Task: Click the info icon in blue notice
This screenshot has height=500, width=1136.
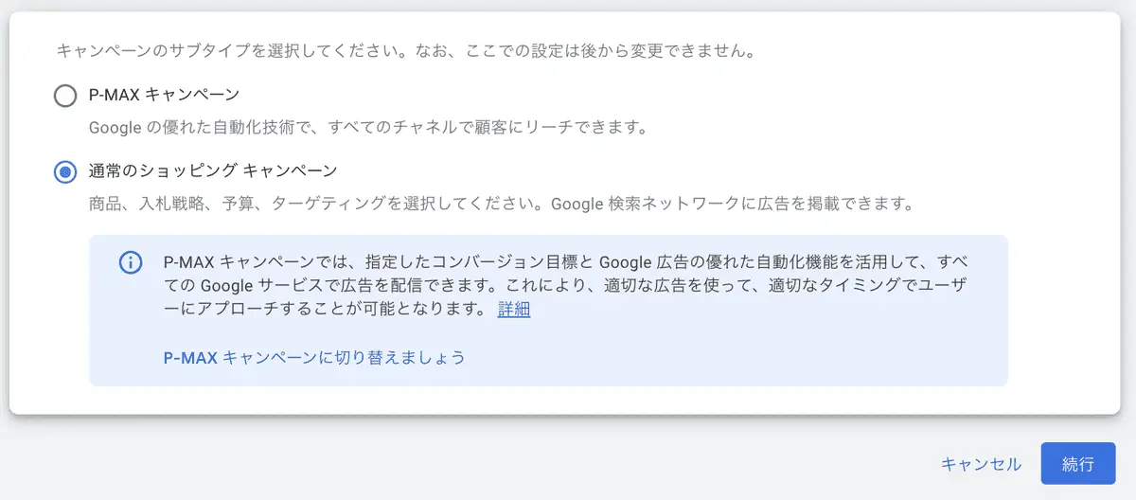Action: [x=131, y=263]
